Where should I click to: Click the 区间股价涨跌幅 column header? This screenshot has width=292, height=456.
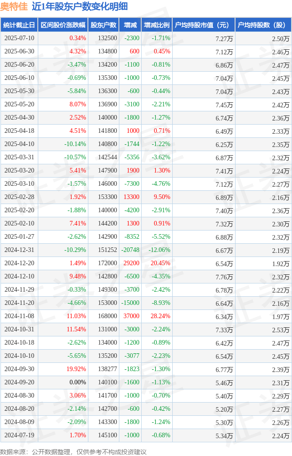(63, 25)
